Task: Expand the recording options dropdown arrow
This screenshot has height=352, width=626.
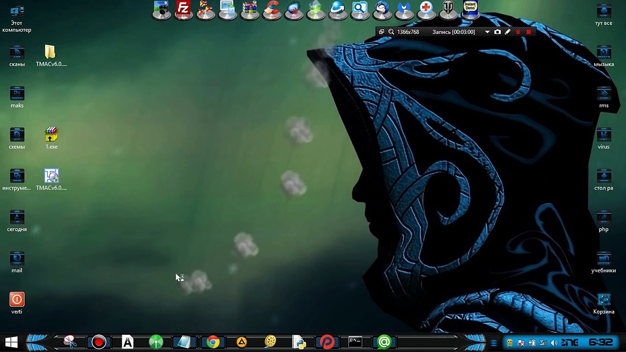Action: click(487, 32)
